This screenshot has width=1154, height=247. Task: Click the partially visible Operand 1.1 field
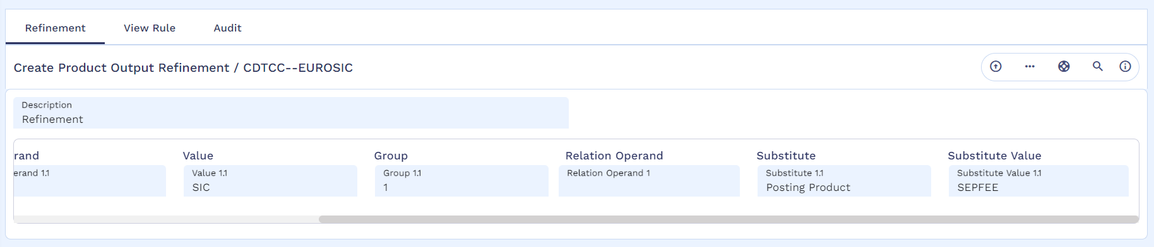coord(90,181)
